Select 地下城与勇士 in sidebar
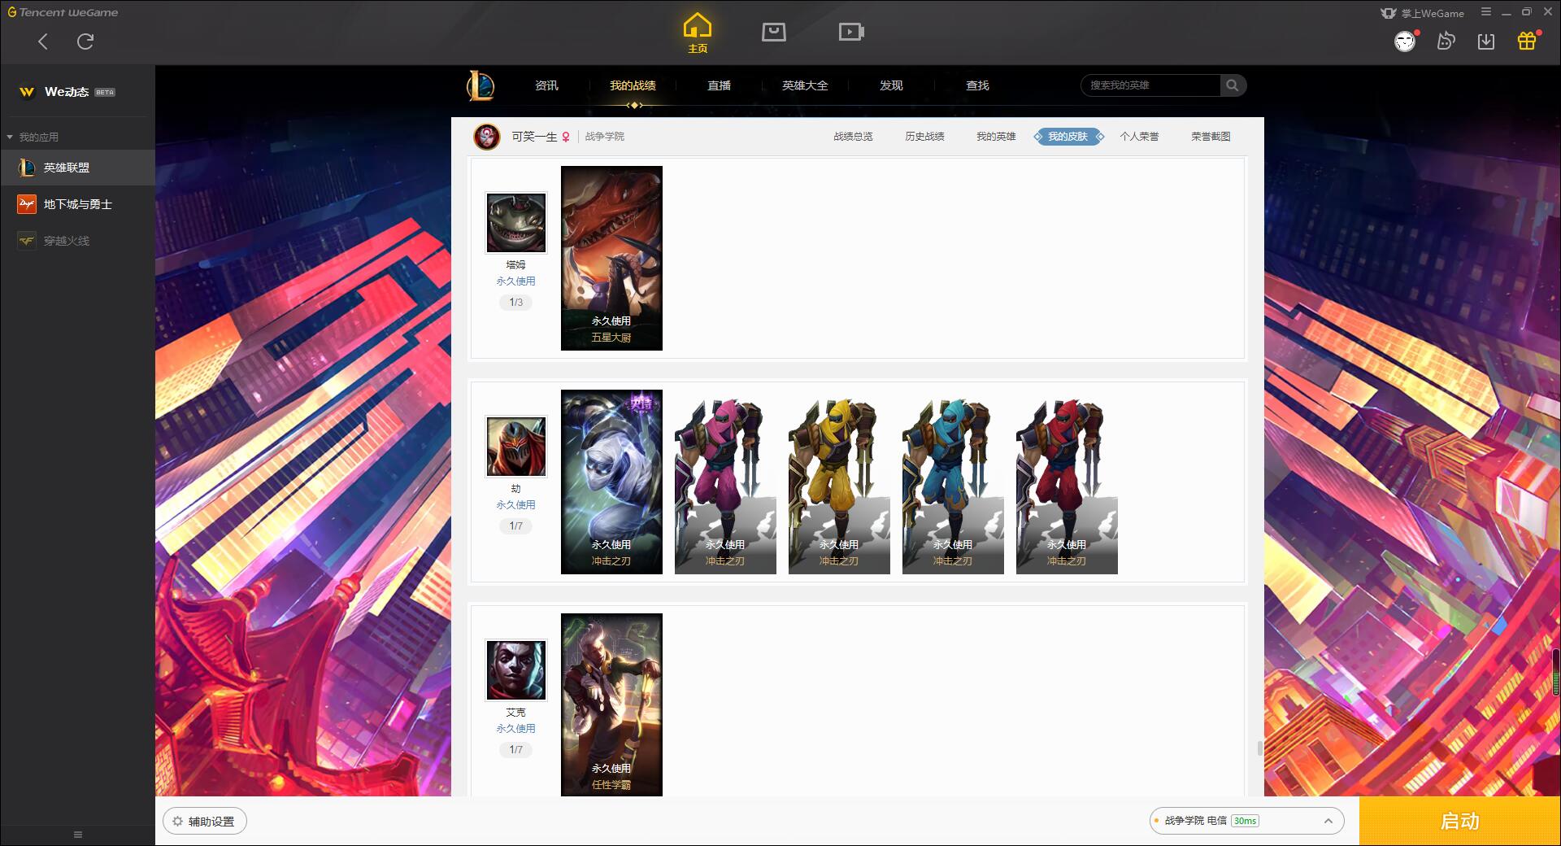The image size is (1561, 846). (x=77, y=204)
